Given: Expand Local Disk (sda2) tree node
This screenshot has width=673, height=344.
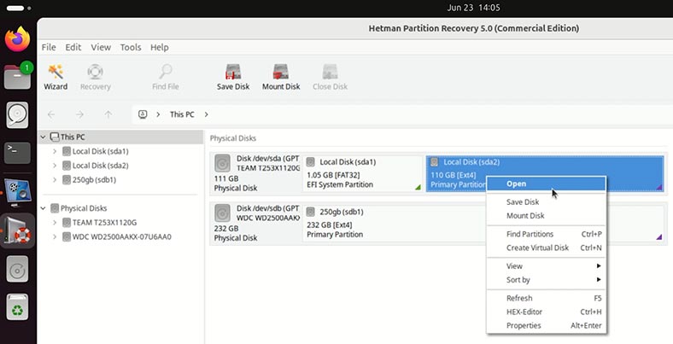Looking at the screenshot, I should (55, 166).
